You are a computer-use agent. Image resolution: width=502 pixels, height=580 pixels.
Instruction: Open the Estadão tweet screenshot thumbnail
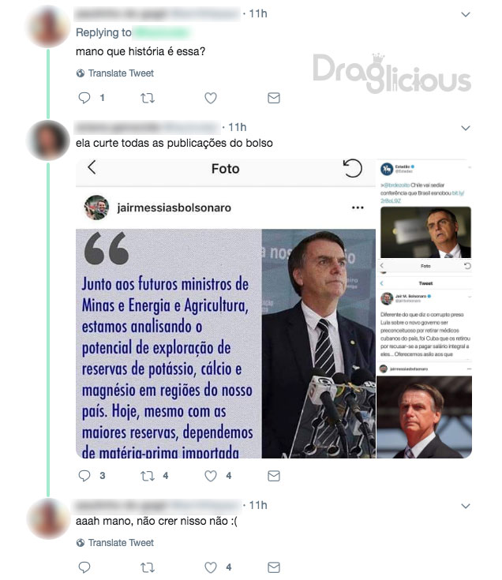(x=425, y=209)
